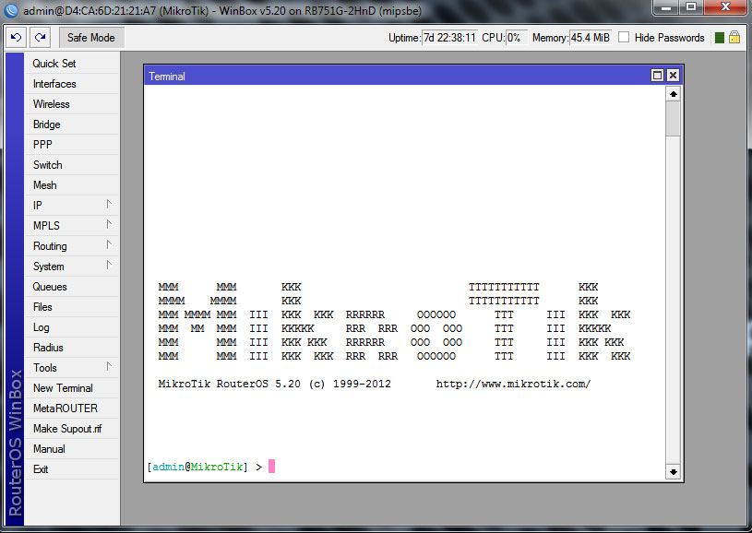Click the Undo arrow icon
Viewport: 752px width, 533px height.
[17, 38]
